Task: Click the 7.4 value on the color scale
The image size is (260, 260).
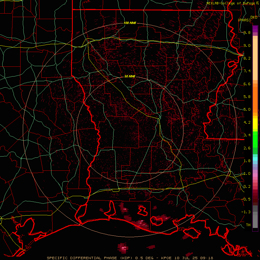Action: [x=247, y=71]
